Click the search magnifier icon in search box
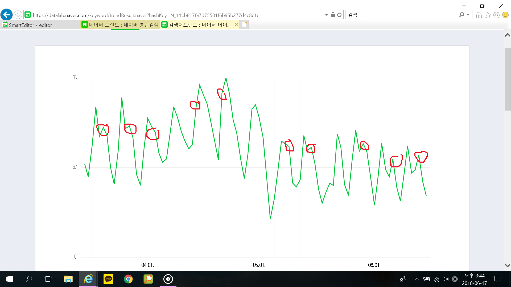 (461, 15)
